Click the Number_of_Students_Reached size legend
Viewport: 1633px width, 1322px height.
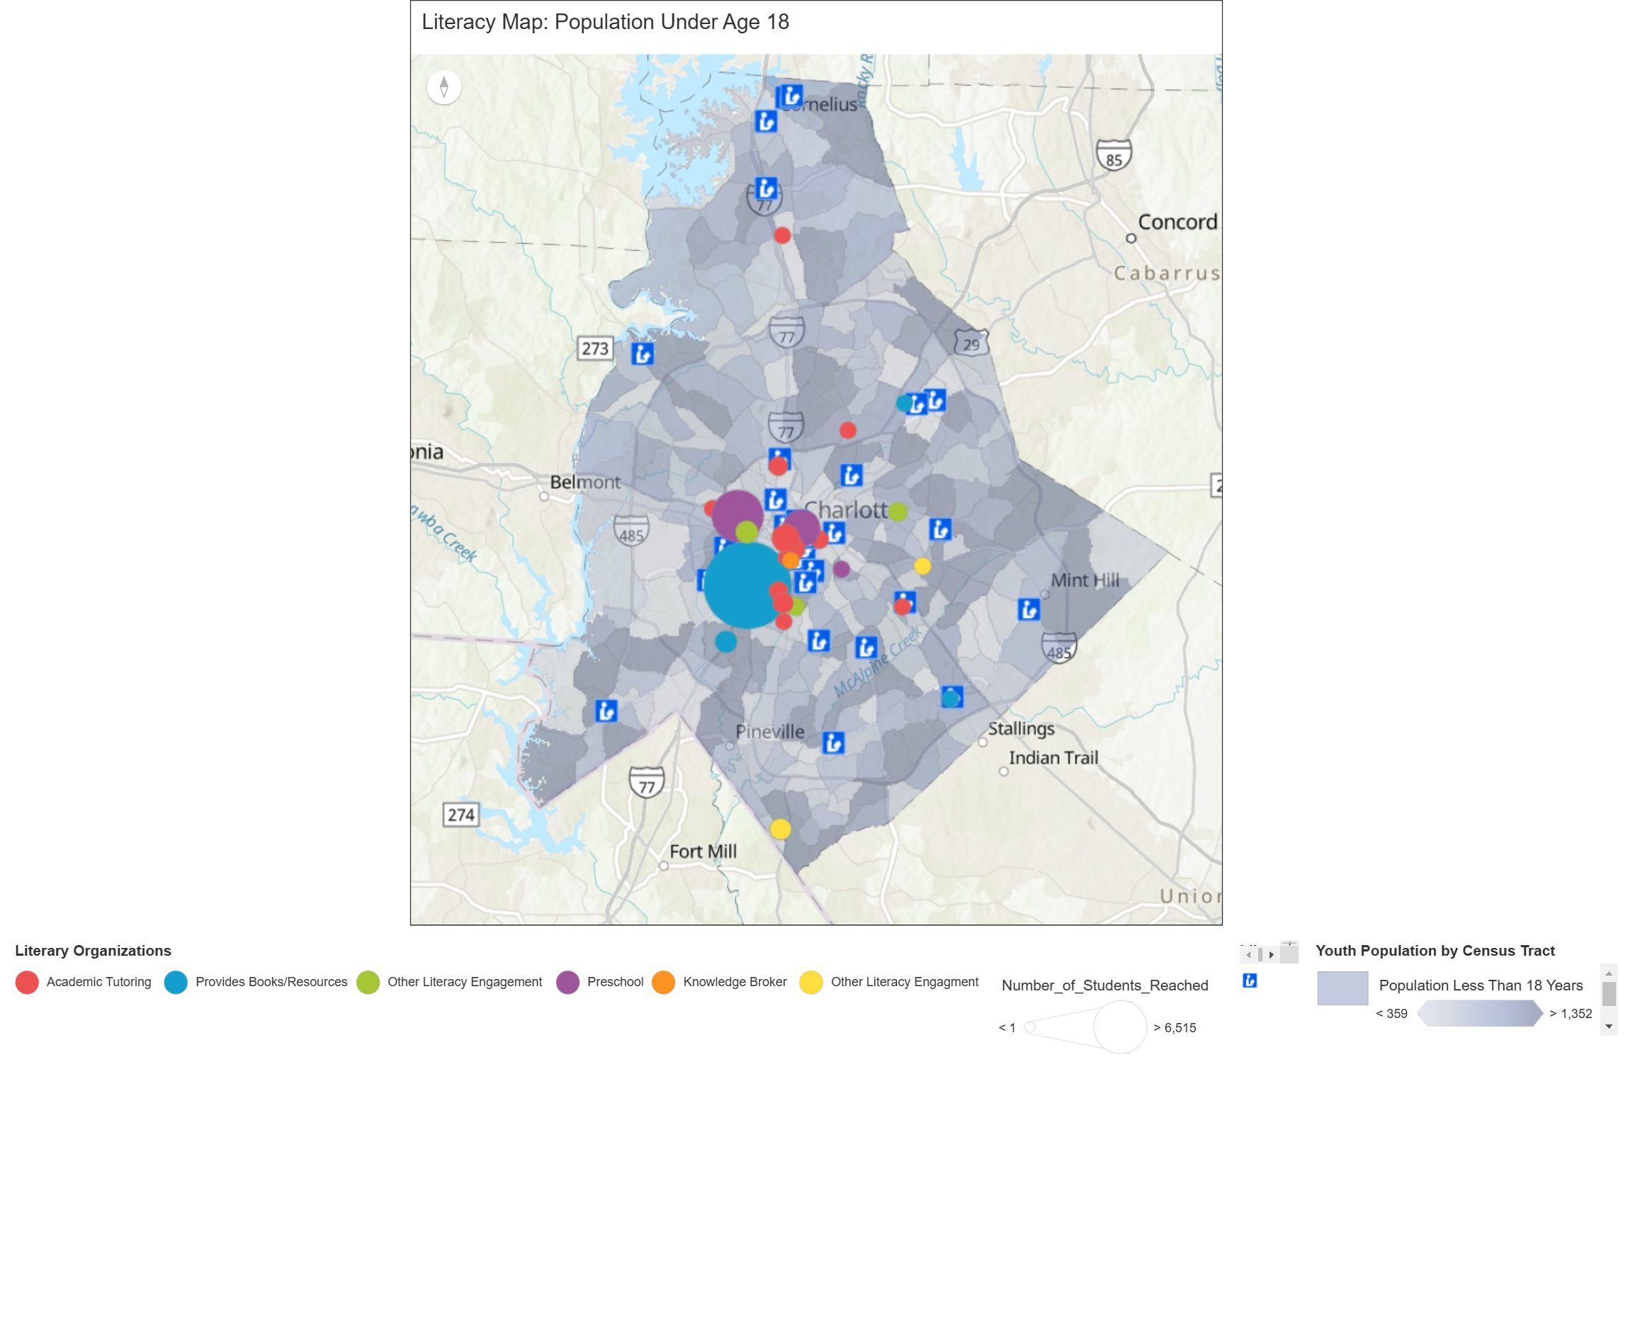1105,985
